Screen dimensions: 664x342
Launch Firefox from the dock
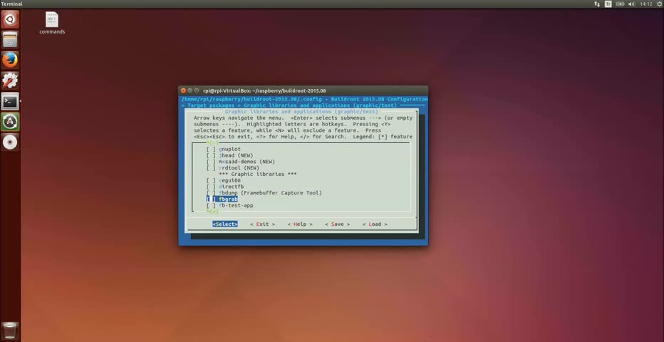[x=10, y=61]
